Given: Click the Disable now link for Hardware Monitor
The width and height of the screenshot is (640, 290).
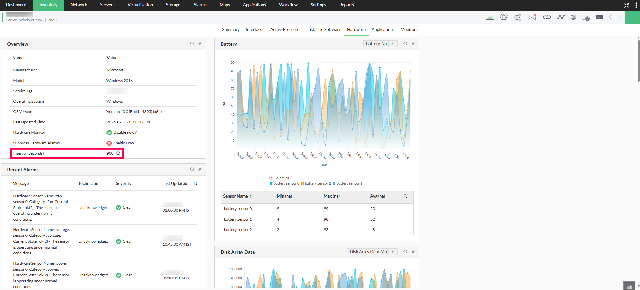Looking at the screenshot, I should click(x=125, y=132).
